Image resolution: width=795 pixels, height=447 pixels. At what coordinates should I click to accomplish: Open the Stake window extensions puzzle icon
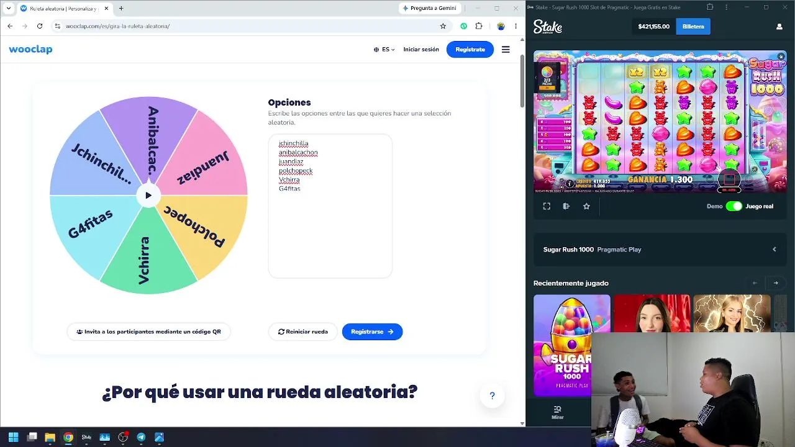click(710, 7)
